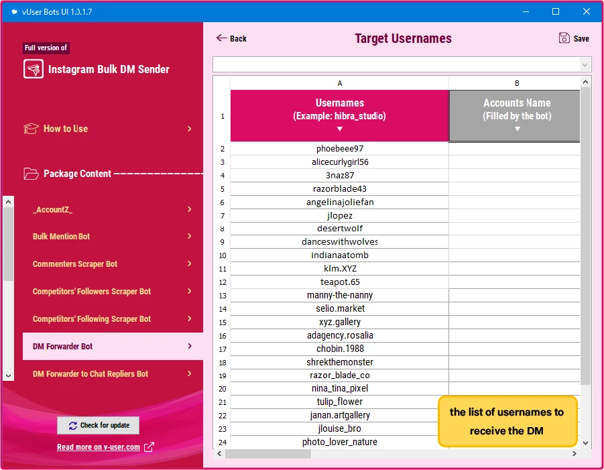The width and height of the screenshot is (604, 470).
Task: Select the username cell indianaatomb
Action: coord(339,255)
